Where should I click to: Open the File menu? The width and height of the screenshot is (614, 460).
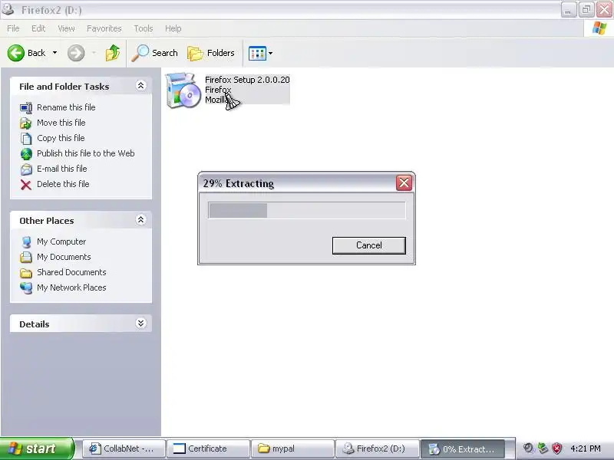pyautogui.click(x=13, y=28)
